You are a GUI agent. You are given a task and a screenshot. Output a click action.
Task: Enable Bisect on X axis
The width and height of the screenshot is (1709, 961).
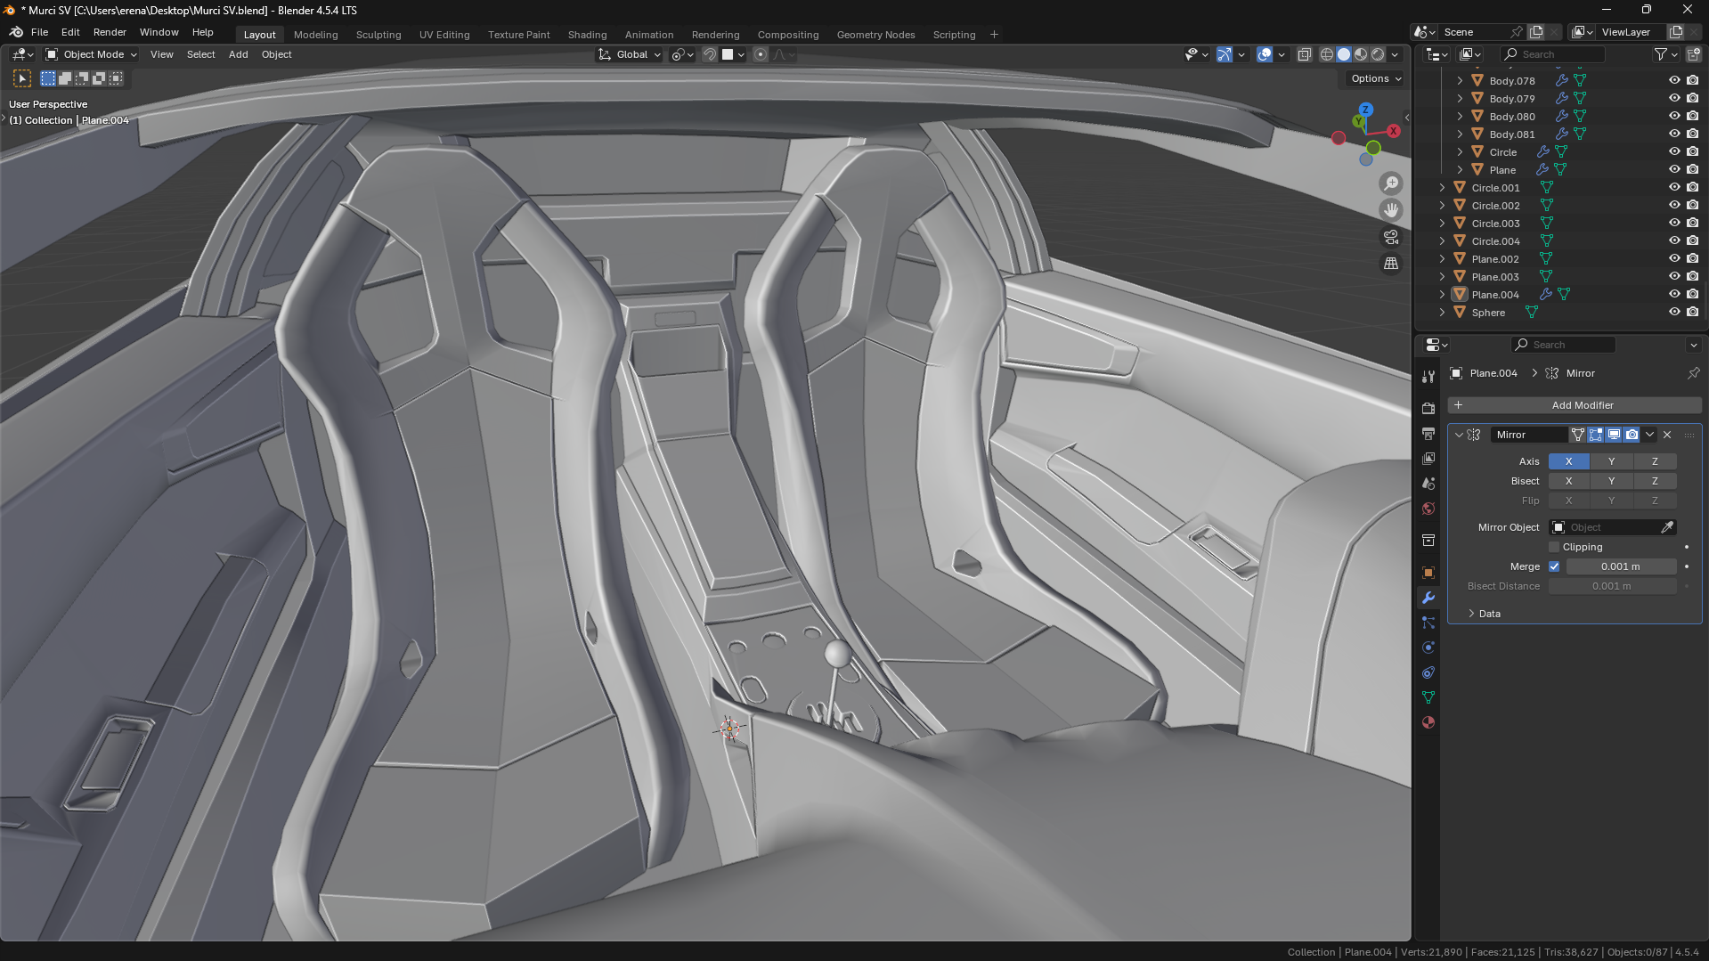1568,481
